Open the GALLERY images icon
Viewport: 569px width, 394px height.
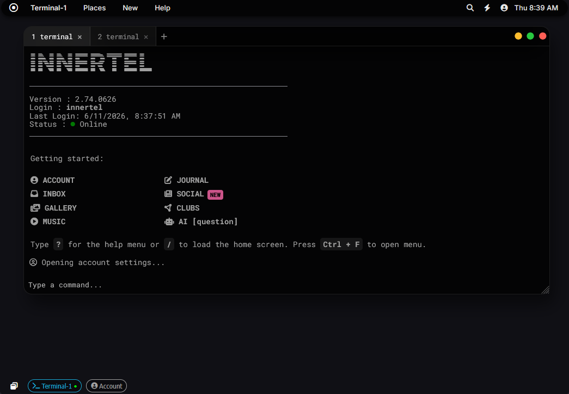click(35, 208)
